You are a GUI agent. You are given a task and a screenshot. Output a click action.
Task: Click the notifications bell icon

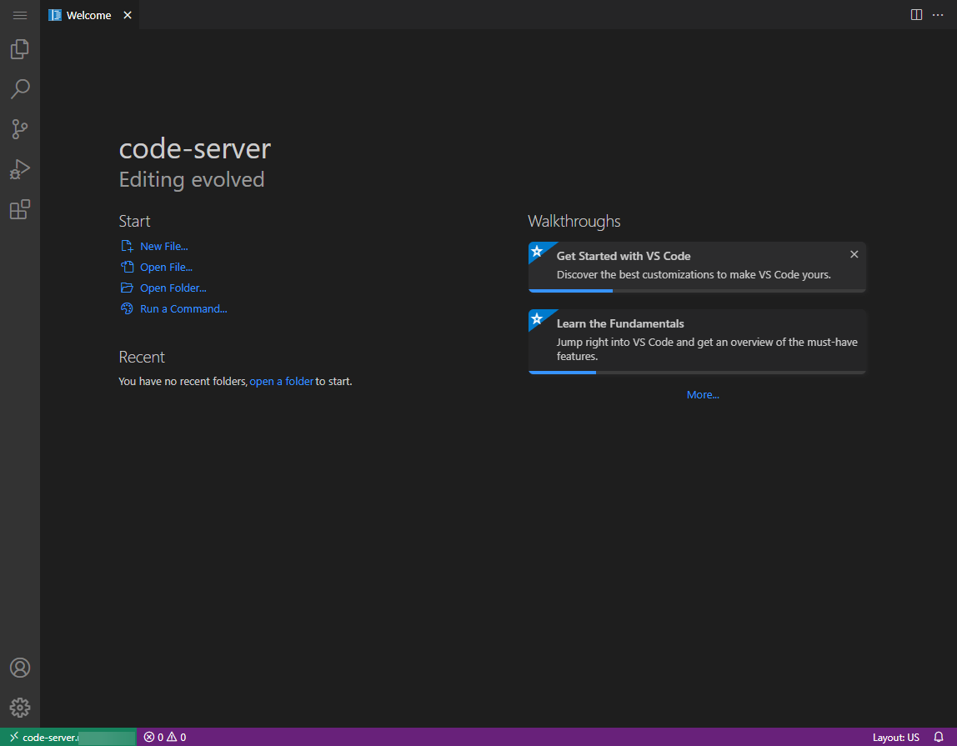pyautogui.click(x=938, y=737)
